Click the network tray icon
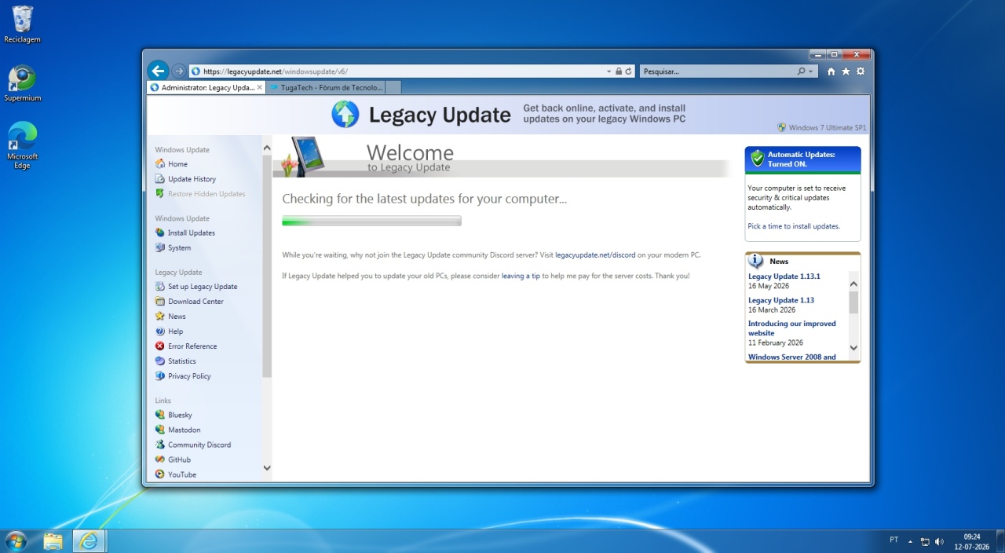1005x553 pixels. pos(925,541)
